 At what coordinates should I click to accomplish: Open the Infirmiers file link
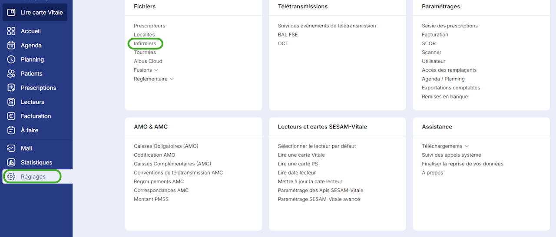click(x=145, y=43)
